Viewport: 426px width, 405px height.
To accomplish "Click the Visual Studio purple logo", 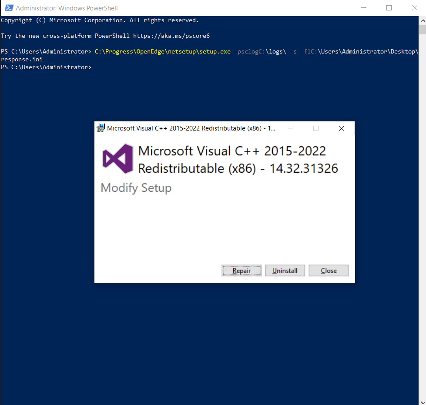I will pos(118,159).
